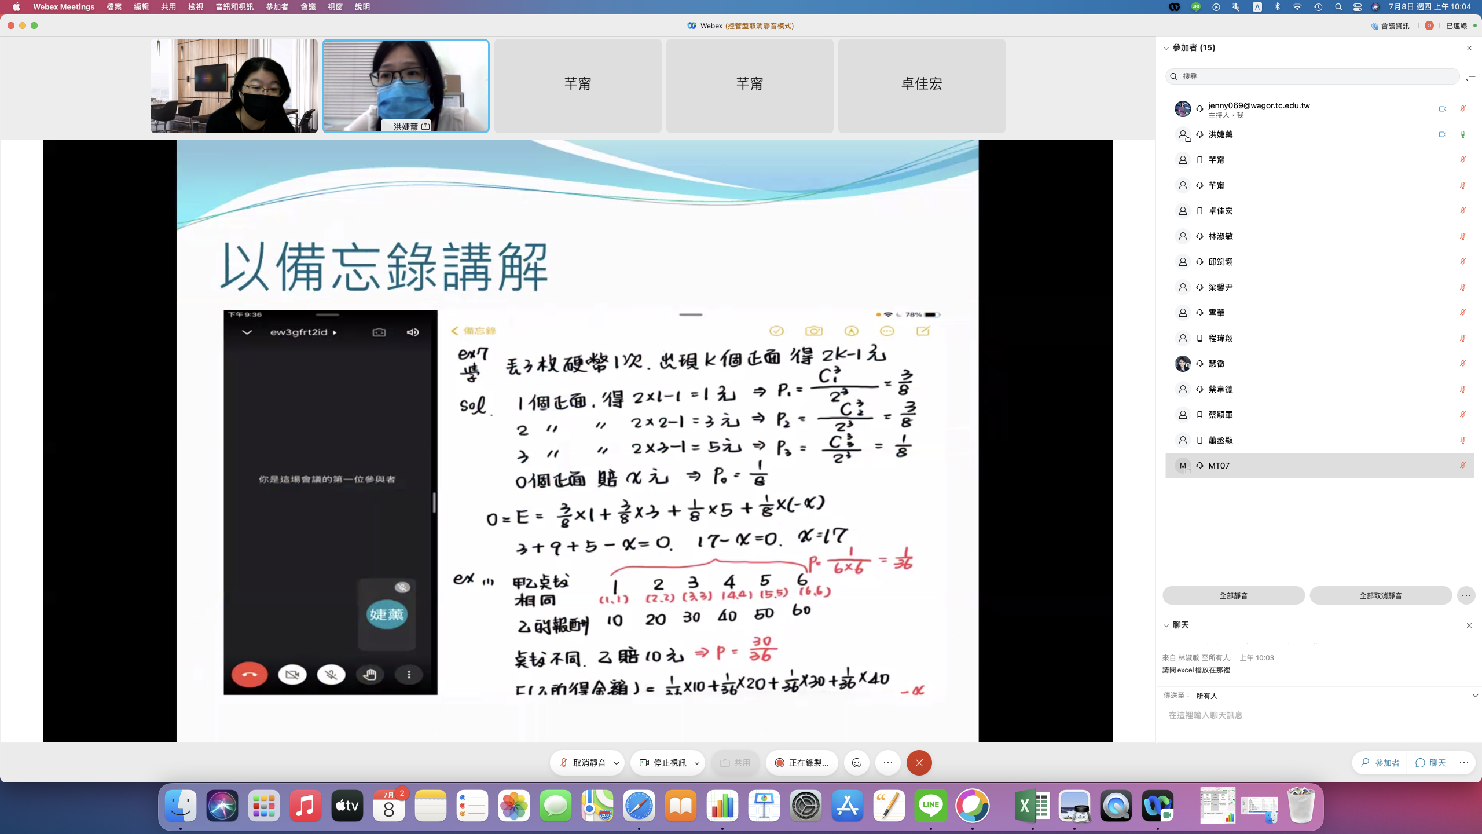Image resolution: width=1482 pixels, height=834 pixels.
Task: Open 參加者 menu in menu bar
Action: coord(277,7)
